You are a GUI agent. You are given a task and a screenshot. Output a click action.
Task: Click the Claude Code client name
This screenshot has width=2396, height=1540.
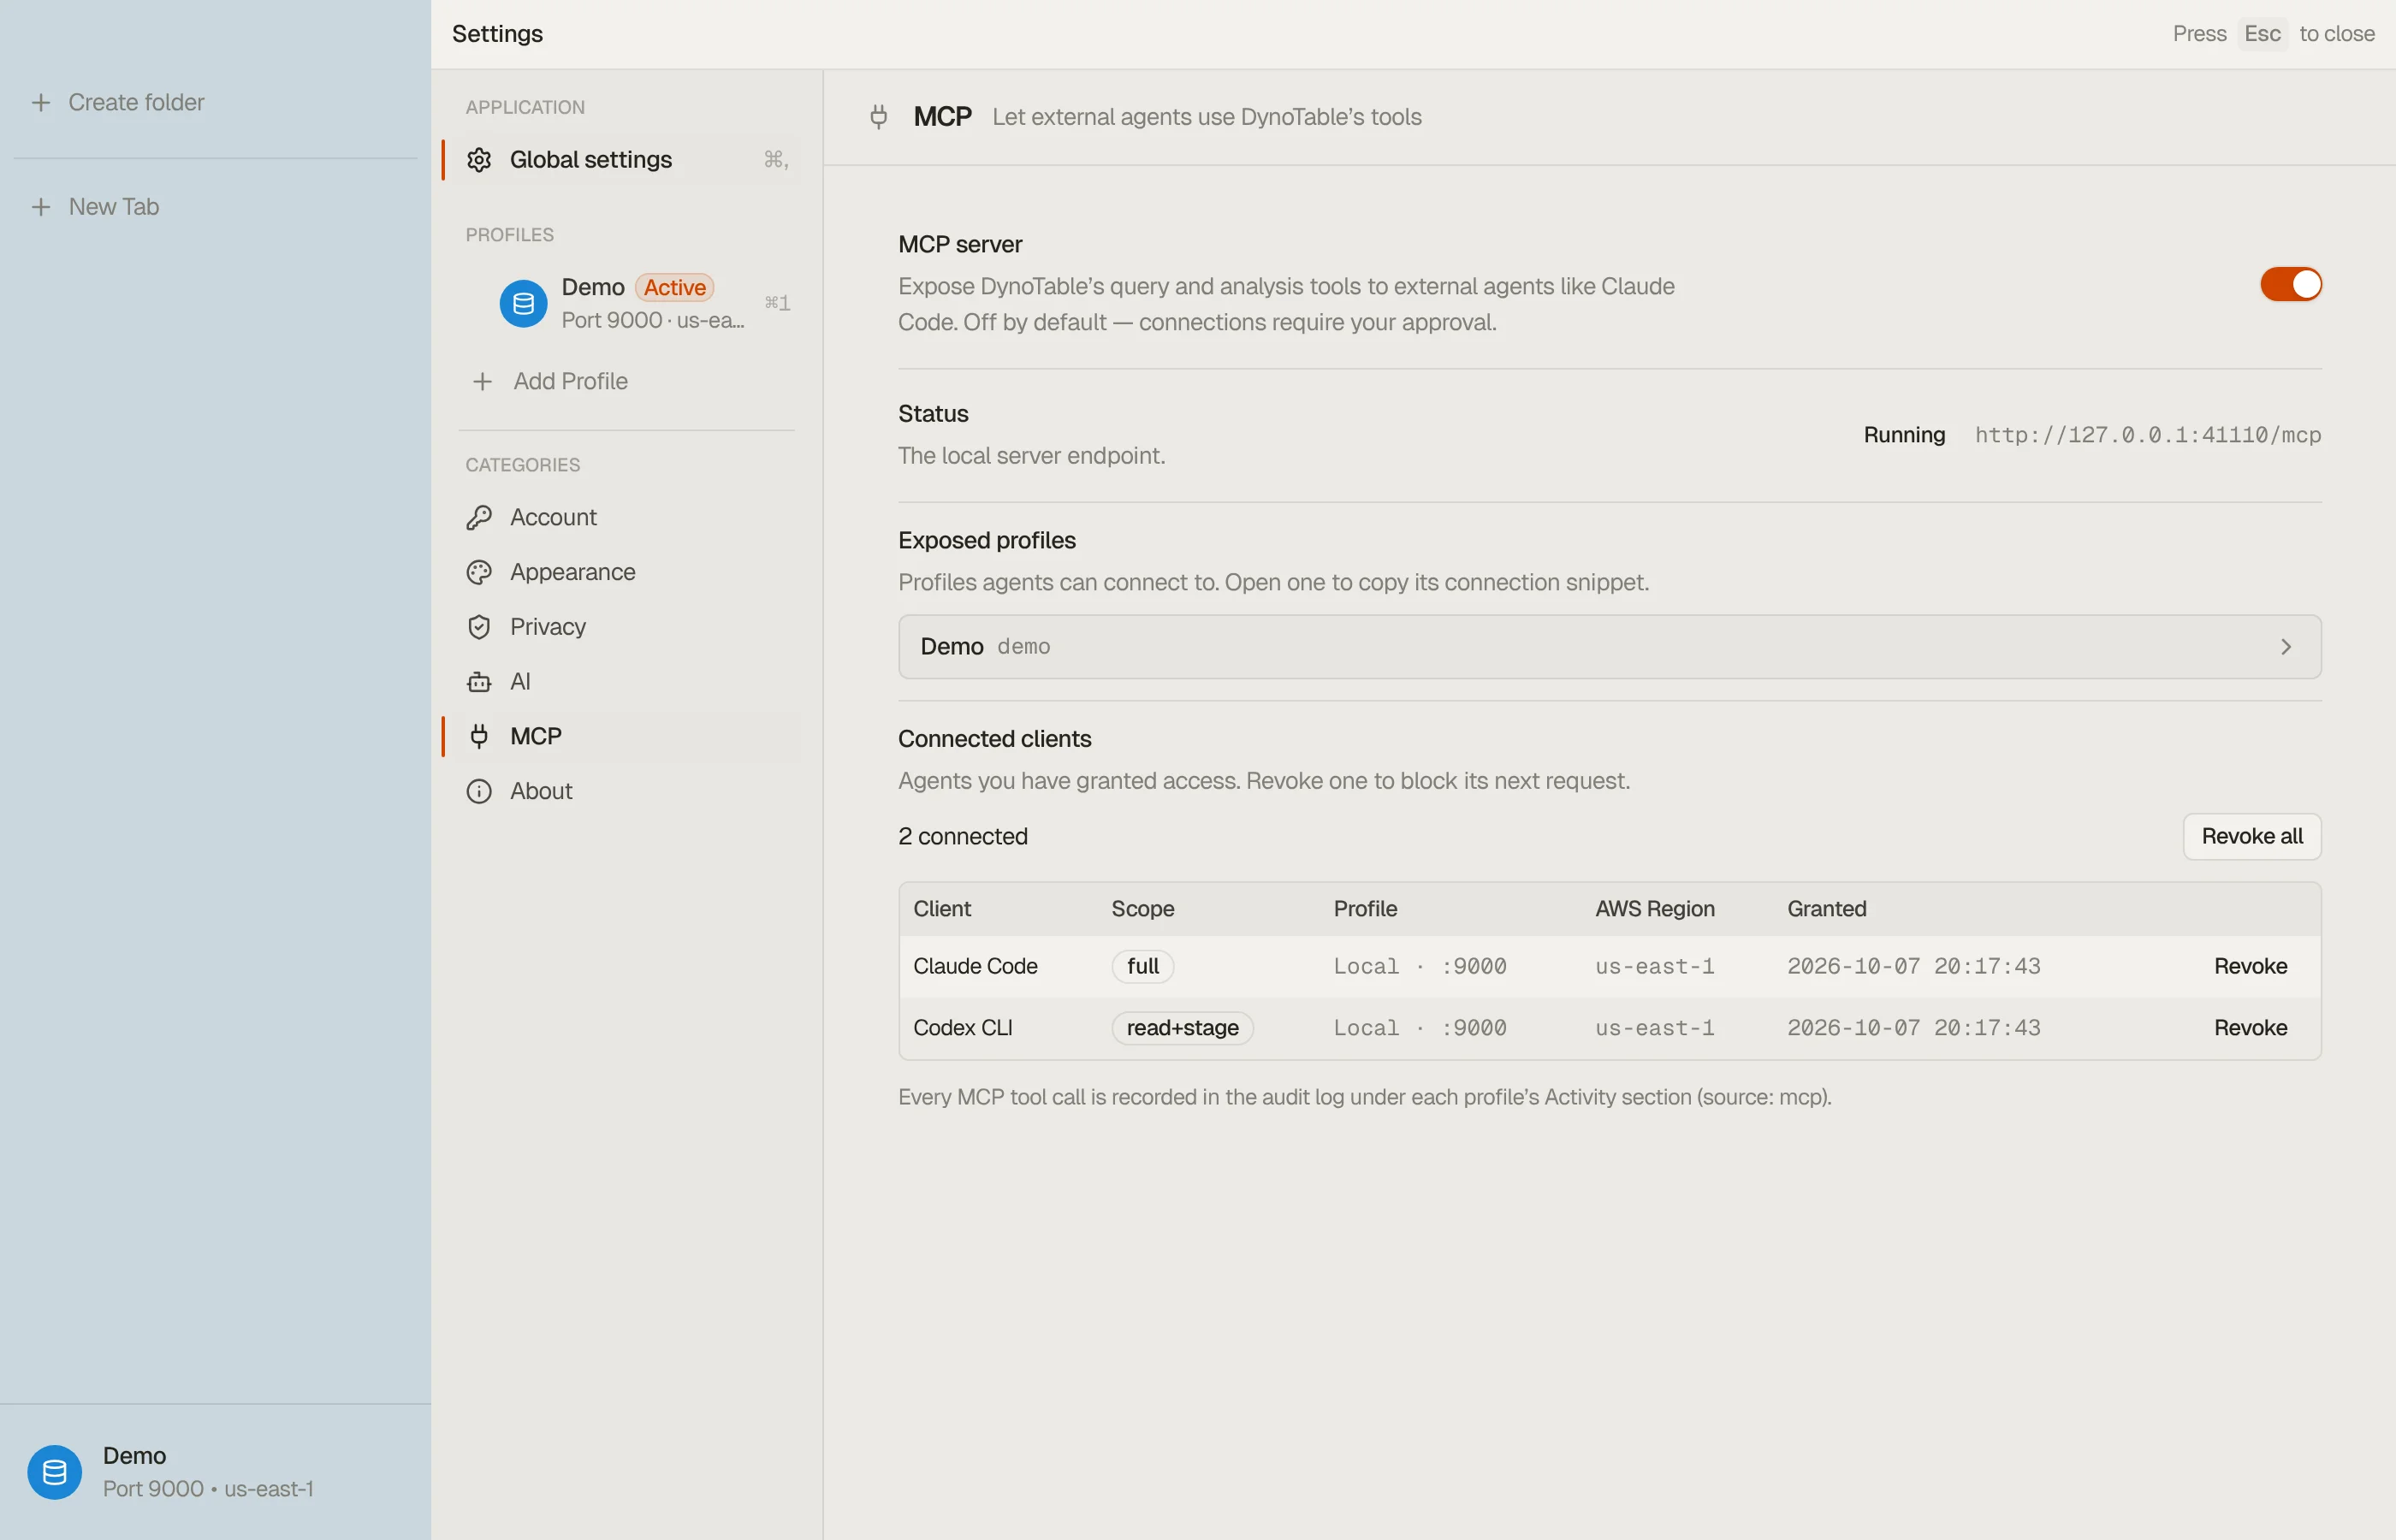(x=975, y=966)
